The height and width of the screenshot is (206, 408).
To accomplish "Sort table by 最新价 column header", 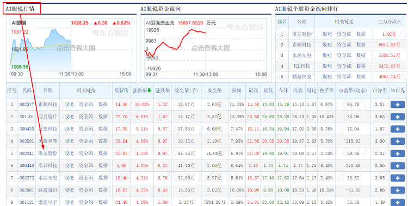I will pos(121,91).
